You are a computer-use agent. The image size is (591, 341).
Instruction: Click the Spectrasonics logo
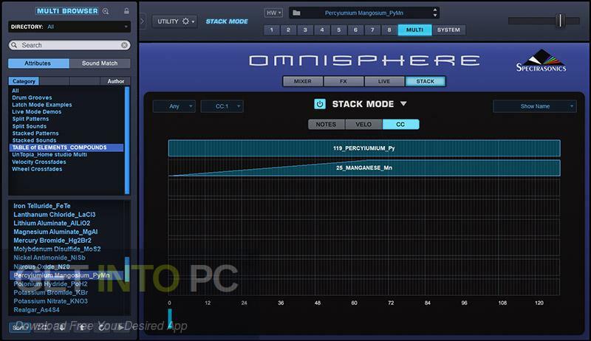click(x=542, y=61)
